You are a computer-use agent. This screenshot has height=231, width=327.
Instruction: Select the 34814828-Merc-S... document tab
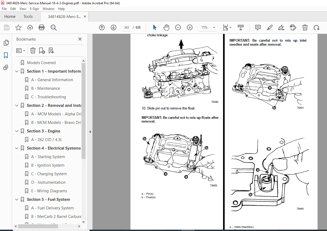(64, 17)
